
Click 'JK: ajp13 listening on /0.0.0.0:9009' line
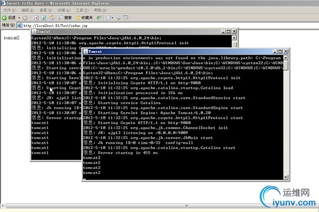[x=135, y=133]
